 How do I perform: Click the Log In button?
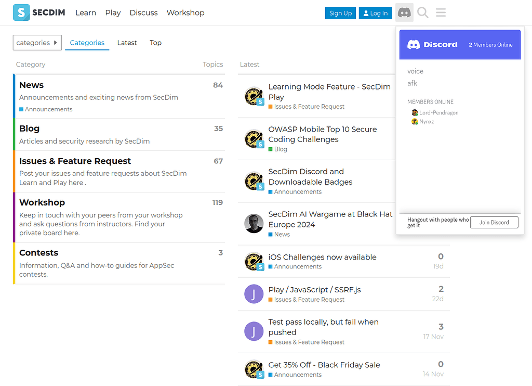coord(375,12)
